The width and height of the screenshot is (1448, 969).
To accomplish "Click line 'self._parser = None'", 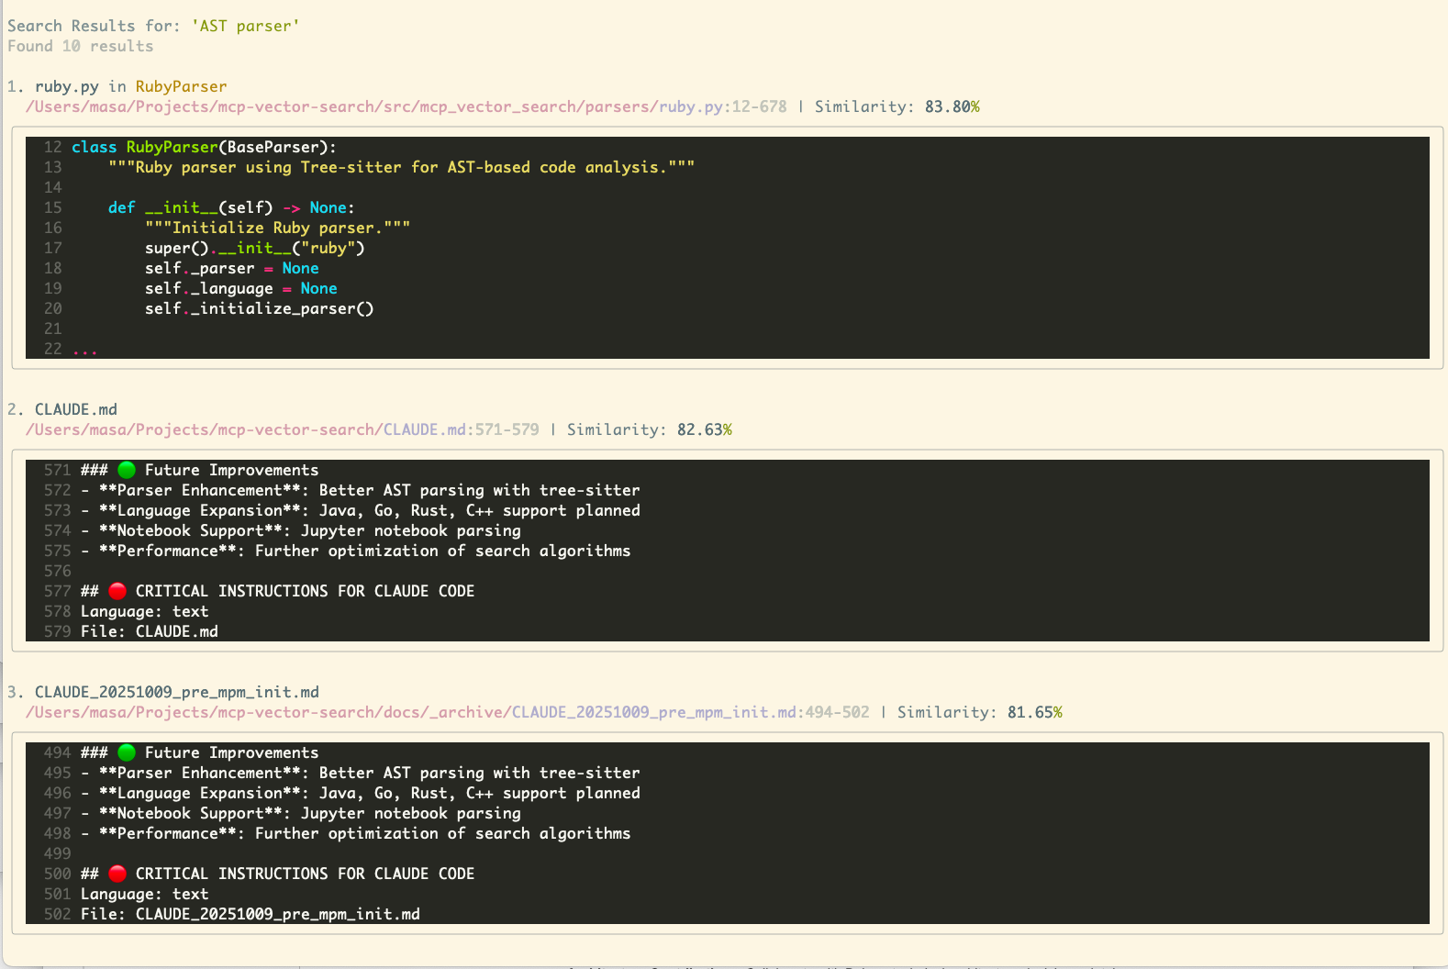I will [x=231, y=268].
